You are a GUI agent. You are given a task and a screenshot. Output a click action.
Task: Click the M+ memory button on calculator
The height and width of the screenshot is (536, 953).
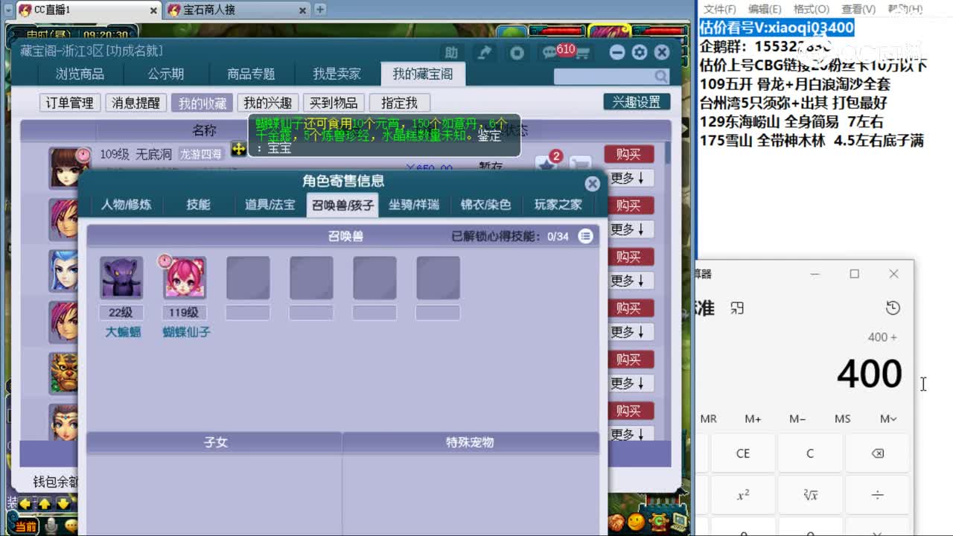753,418
